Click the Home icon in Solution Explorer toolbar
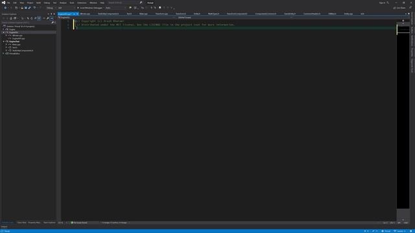415x233 pixels. (11, 18)
